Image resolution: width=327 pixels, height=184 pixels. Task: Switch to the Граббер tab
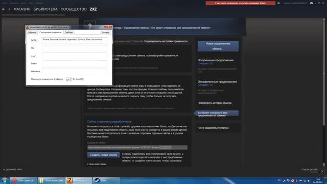pos(68,33)
